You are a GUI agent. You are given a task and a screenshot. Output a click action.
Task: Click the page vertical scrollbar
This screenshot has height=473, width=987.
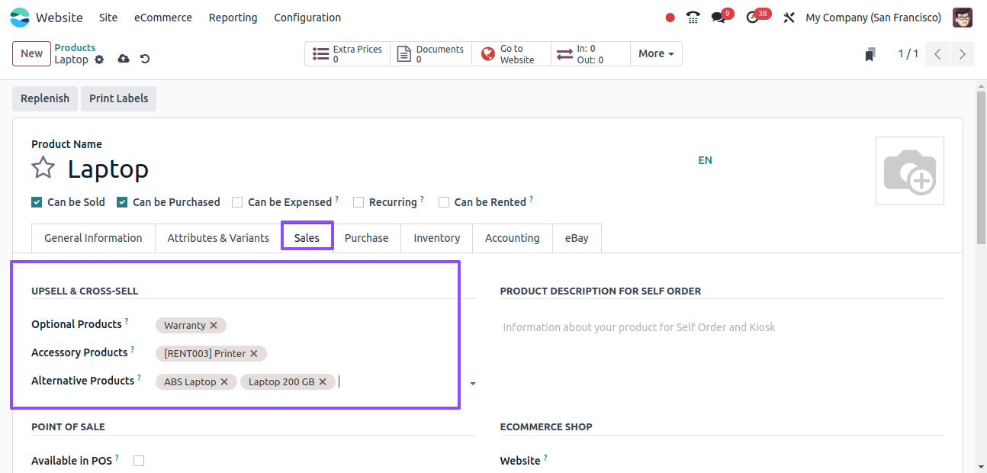pyautogui.click(x=982, y=168)
